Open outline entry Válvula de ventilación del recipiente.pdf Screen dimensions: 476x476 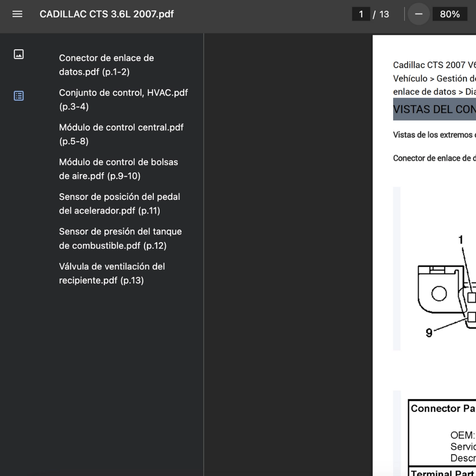112,273
